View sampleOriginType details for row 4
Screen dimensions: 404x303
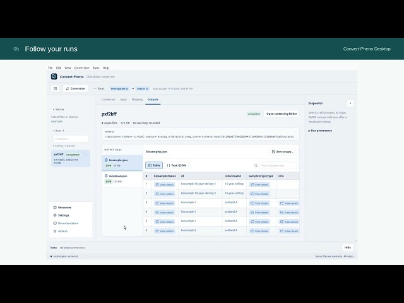point(259,213)
